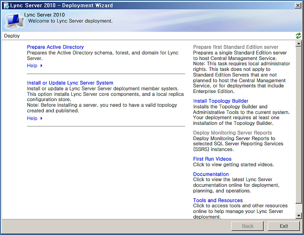Screen dimensions: 304x235
Task: Click Help arrow under Install or Update section
Action: coord(41,119)
